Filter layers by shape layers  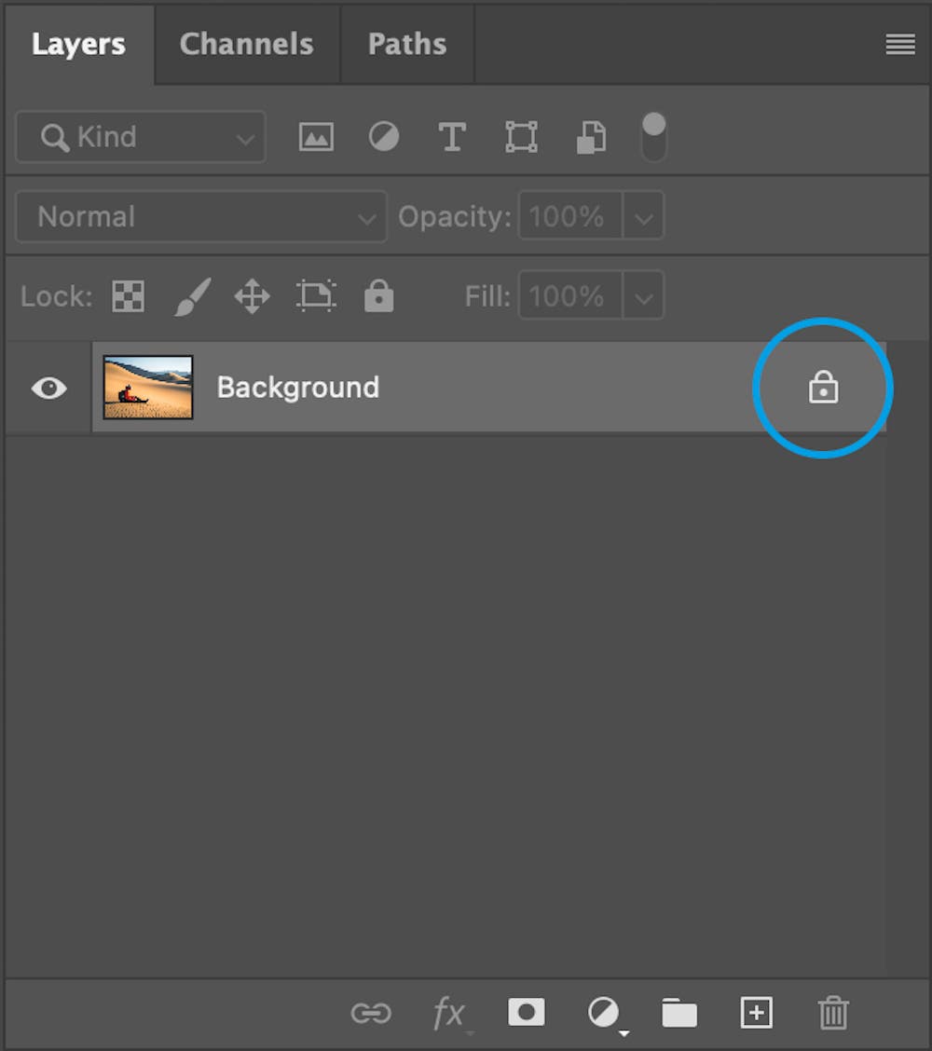[520, 136]
